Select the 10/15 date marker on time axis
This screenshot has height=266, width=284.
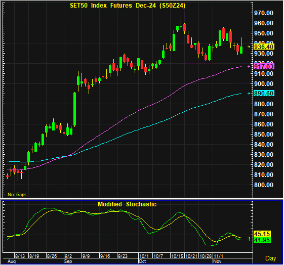coord(177,256)
